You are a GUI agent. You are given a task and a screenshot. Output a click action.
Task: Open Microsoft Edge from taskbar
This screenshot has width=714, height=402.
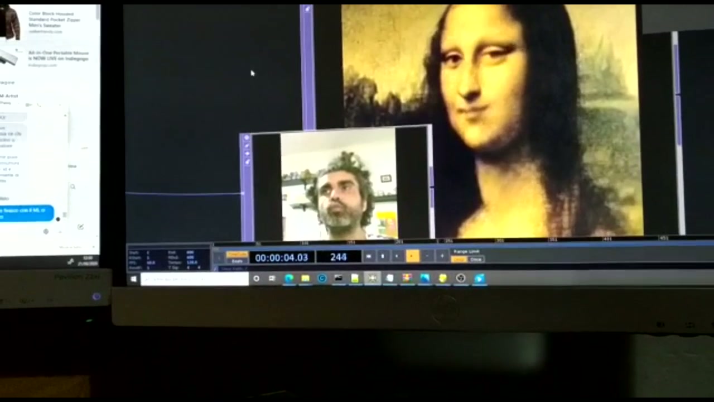289,279
